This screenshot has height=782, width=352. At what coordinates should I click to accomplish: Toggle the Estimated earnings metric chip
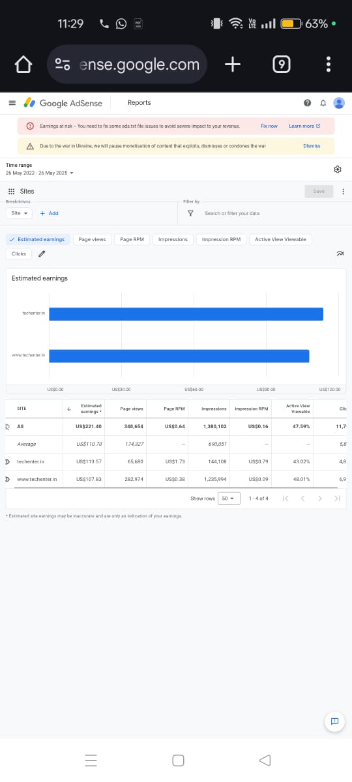point(38,239)
